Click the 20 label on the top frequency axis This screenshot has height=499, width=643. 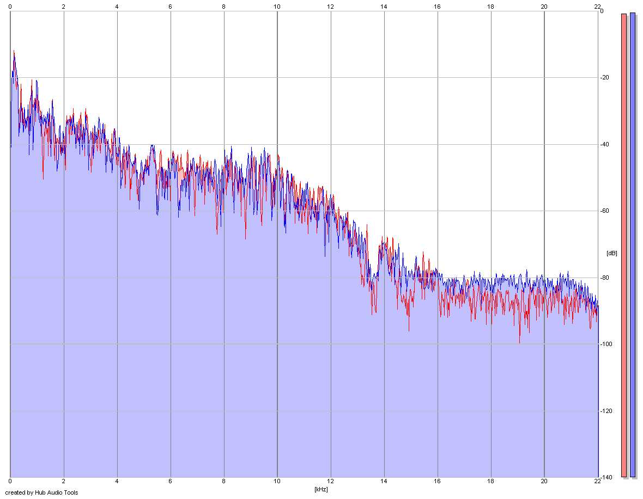pyautogui.click(x=544, y=7)
